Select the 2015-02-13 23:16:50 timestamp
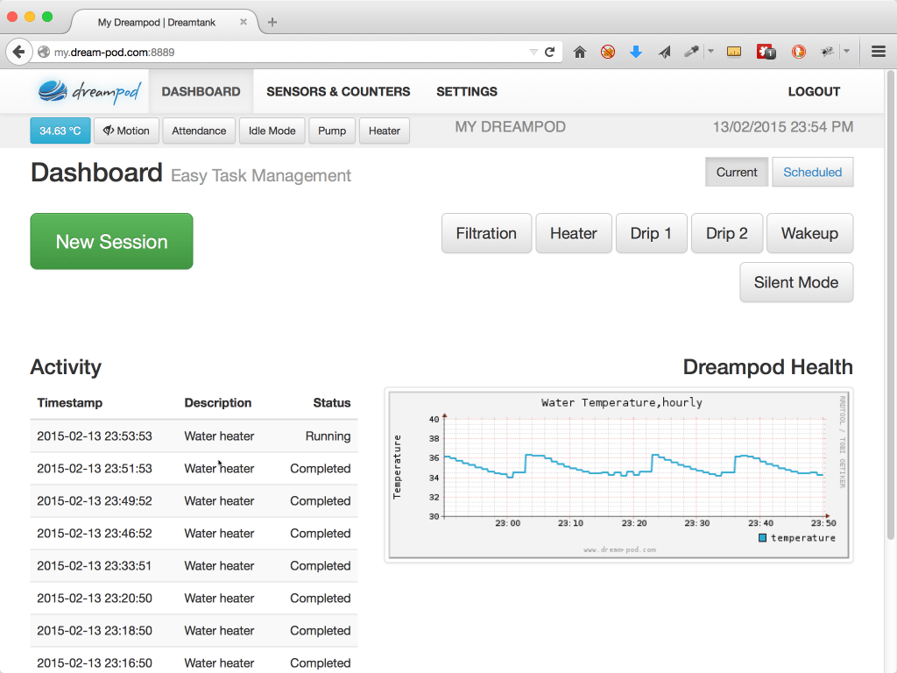This screenshot has height=673, width=897. [x=95, y=663]
